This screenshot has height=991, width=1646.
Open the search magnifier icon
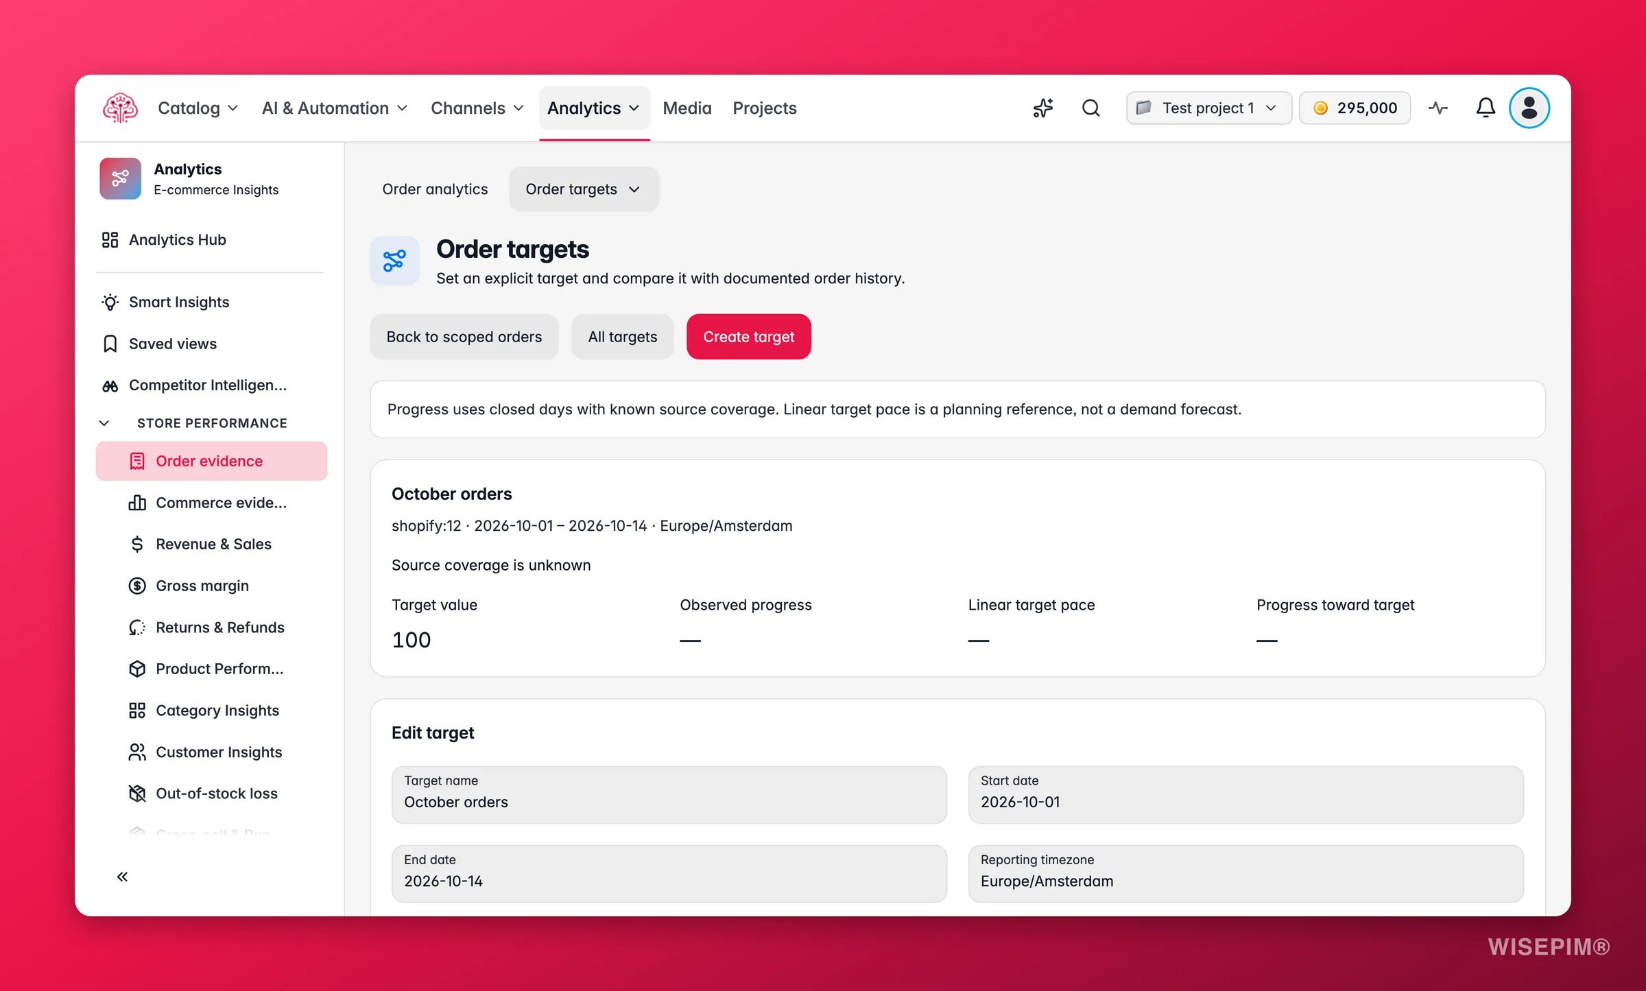[1091, 108]
